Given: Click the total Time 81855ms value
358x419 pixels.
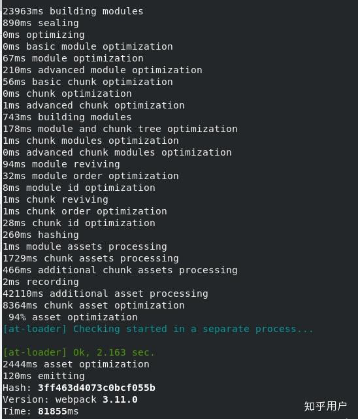Looking at the screenshot, I should (x=58, y=411).
